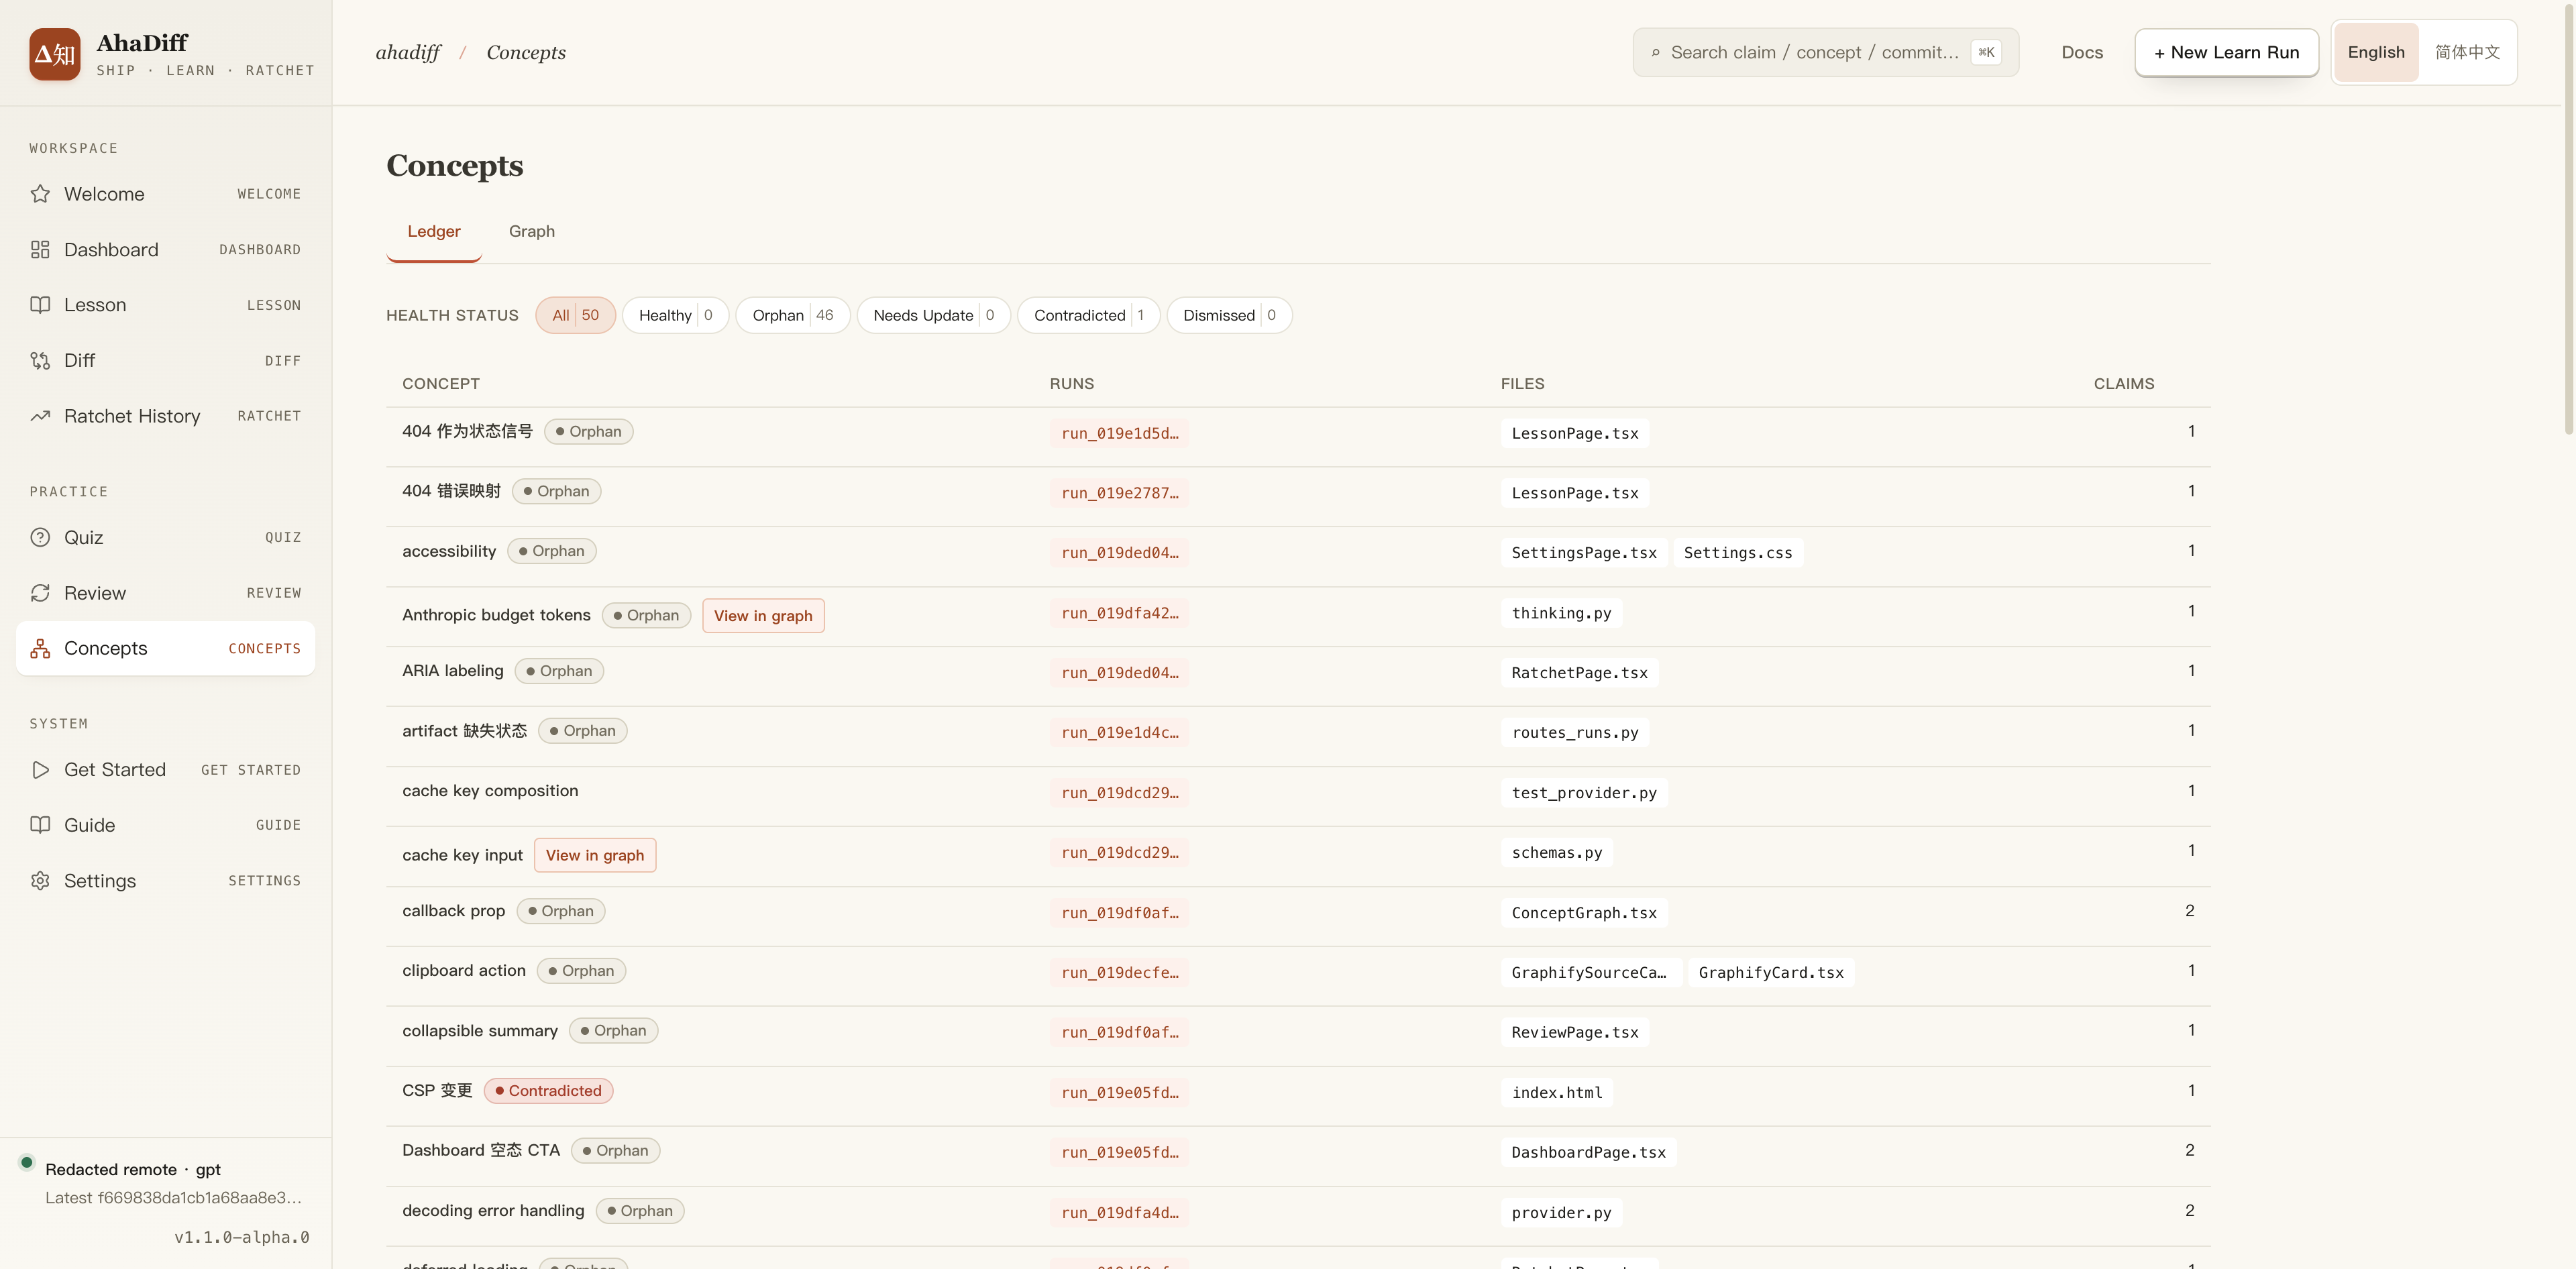The height and width of the screenshot is (1269, 2576).
Task: Click the Contradicted badge on CSP 变更
Action: click(549, 1091)
